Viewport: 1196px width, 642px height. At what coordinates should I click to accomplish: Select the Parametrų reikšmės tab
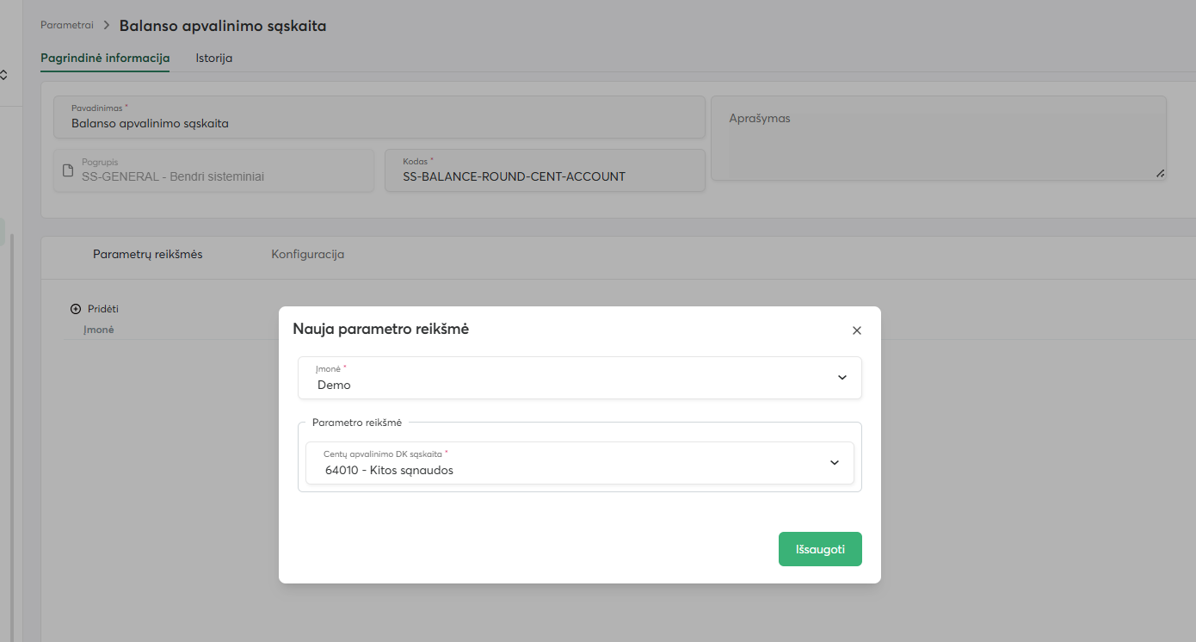tap(148, 255)
